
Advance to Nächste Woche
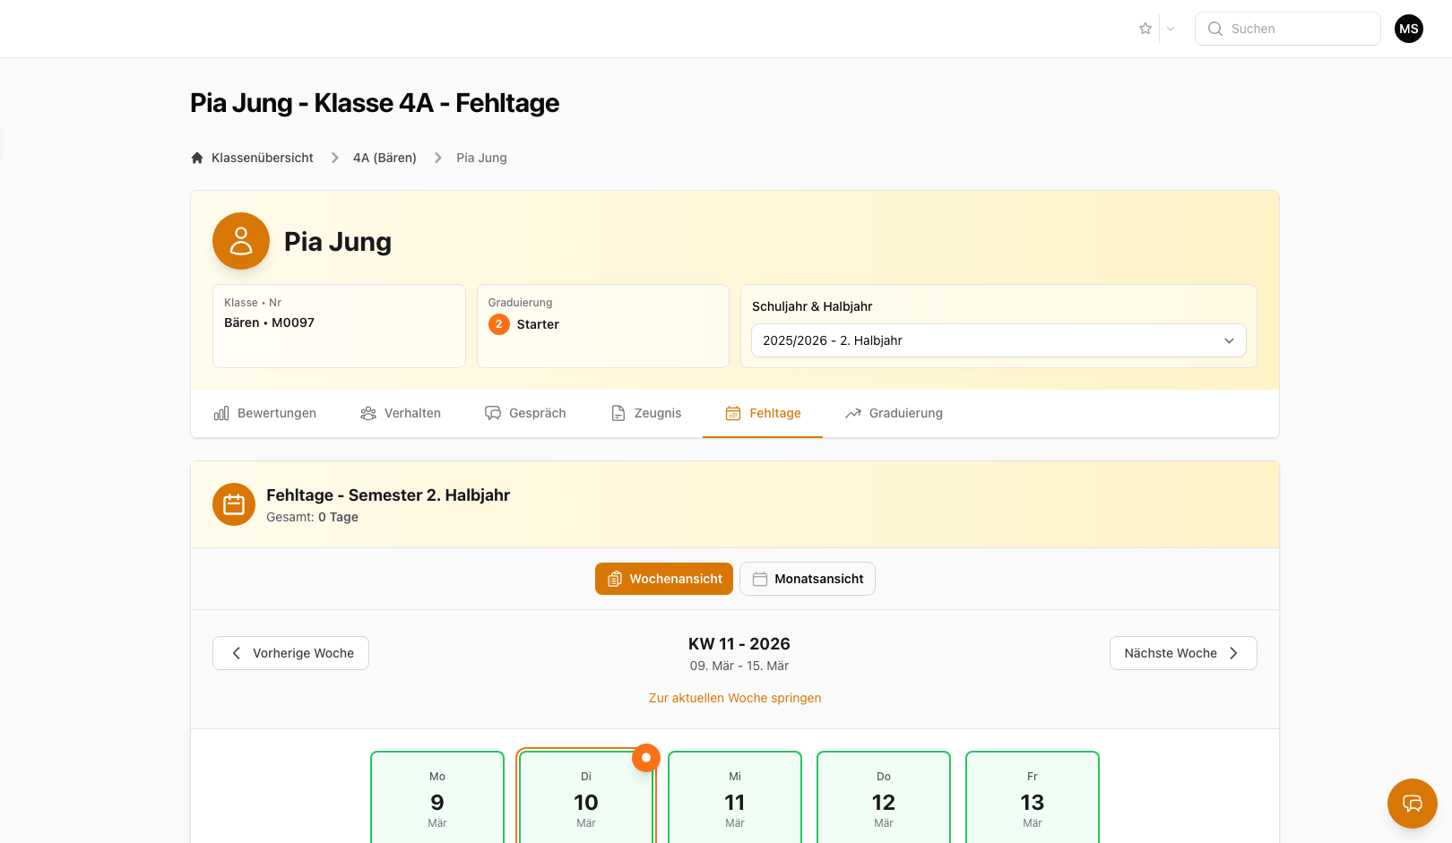coord(1182,653)
